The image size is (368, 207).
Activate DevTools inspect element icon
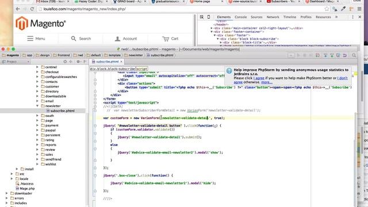pos(202,17)
